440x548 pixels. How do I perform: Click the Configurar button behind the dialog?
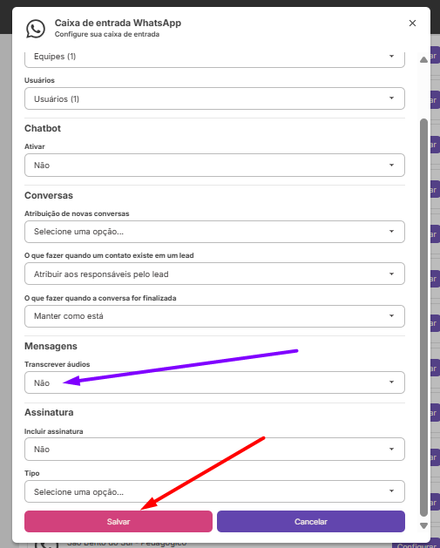(x=416, y=545)
